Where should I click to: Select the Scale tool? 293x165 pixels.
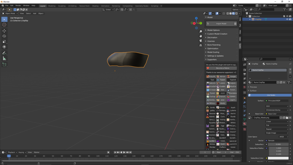(x=4, y=41)
